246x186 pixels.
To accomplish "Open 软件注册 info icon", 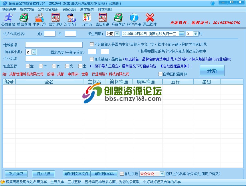I will [x=134, y=20].
